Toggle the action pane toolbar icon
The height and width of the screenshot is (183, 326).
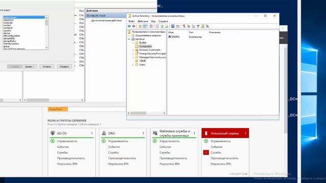178,26
